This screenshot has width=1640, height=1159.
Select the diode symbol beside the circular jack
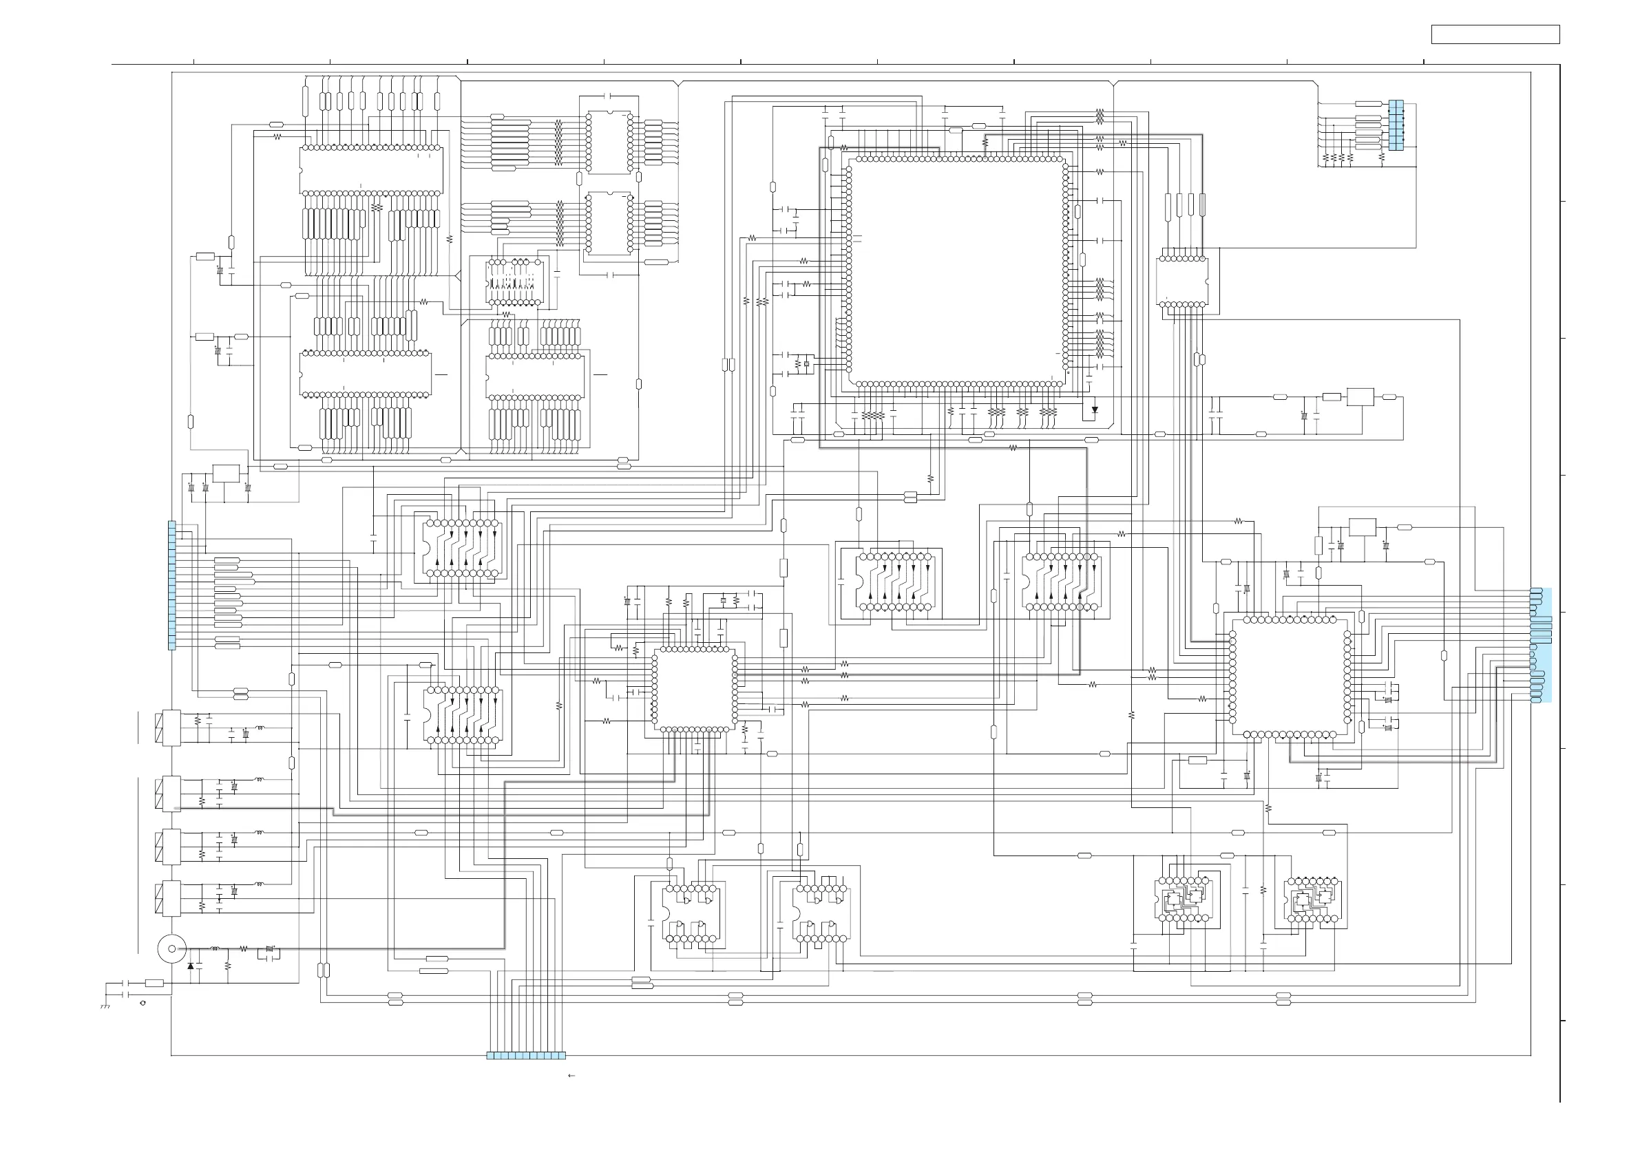pos(190,966)
